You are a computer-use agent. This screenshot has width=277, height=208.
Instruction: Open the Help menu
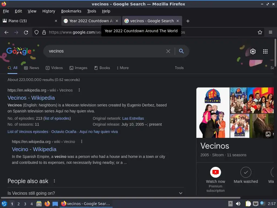click(106, 11)
